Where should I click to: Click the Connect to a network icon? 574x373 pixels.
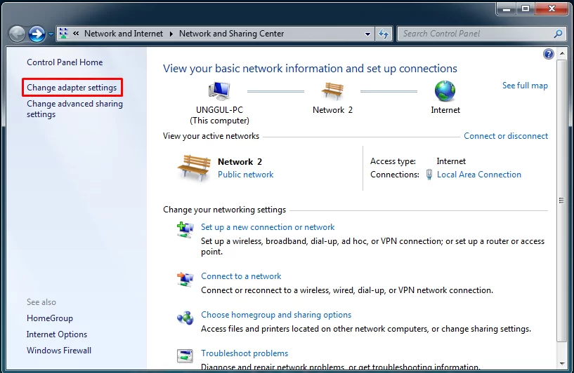[x=185, y=279]
